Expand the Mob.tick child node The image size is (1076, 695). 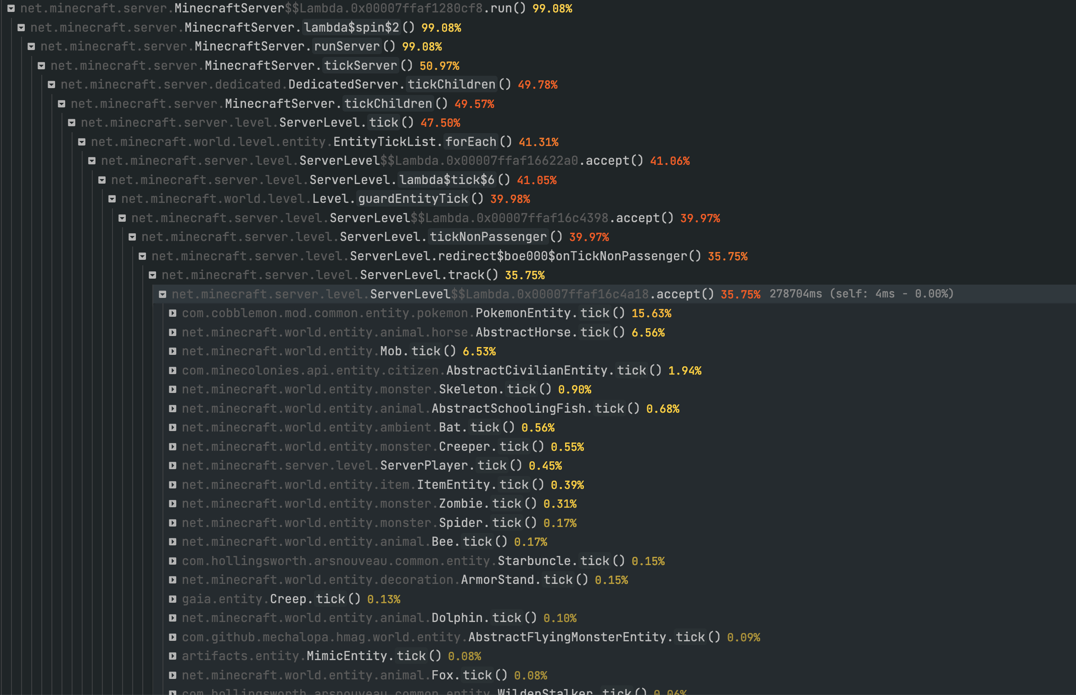coord(173,351)
